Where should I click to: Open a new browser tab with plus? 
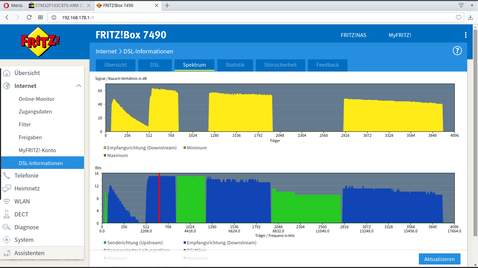167,5
